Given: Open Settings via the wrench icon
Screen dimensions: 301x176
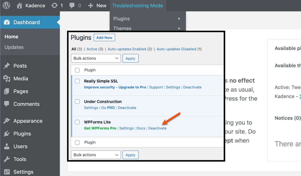Looking at the screenshot, I should [7, 172].
